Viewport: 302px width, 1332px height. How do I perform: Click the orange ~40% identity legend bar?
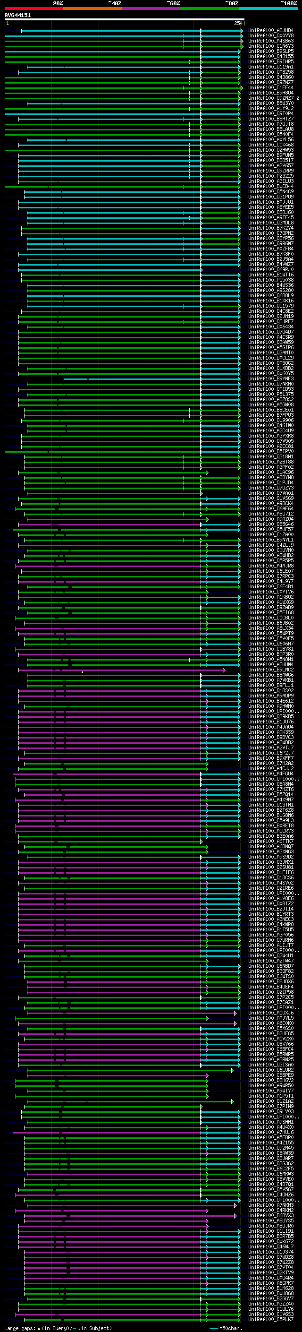(x=92, y=9)
